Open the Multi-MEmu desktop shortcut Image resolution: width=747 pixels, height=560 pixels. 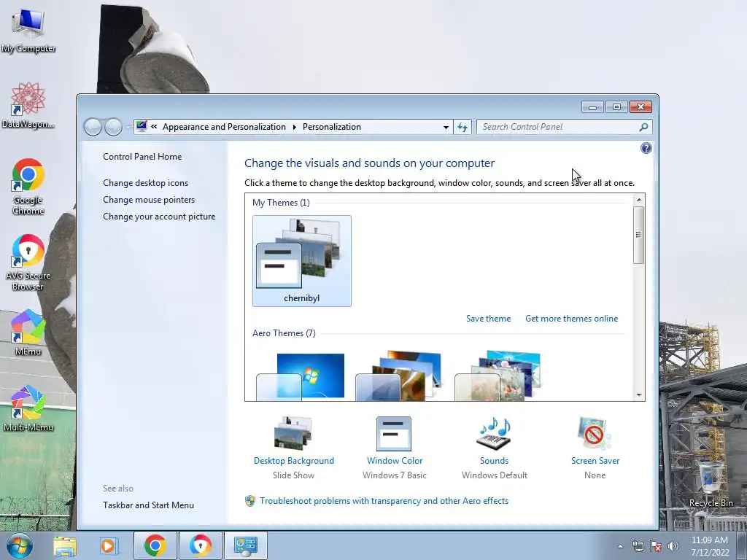tap(28, 408)
